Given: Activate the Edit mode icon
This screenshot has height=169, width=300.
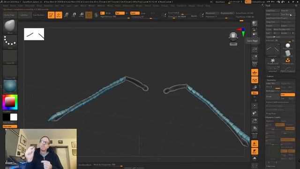Looking at the screenshot, I should 51,15.
